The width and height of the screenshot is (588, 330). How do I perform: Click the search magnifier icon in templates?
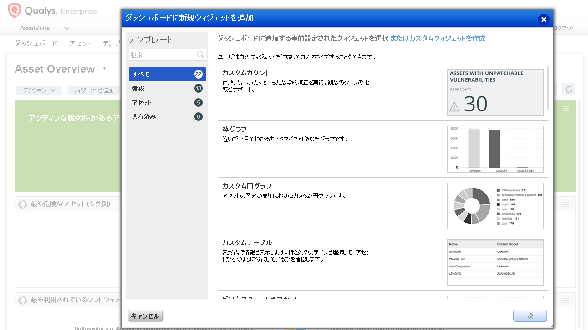point(200,55)
